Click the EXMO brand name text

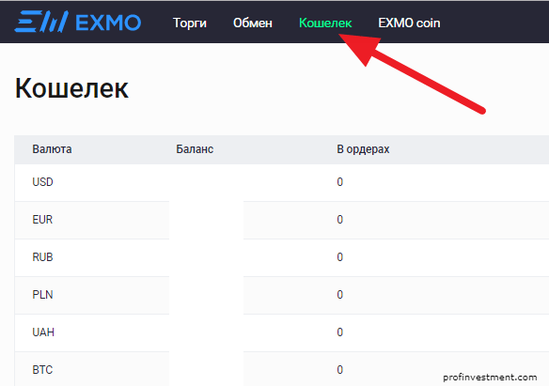point(108,23)
